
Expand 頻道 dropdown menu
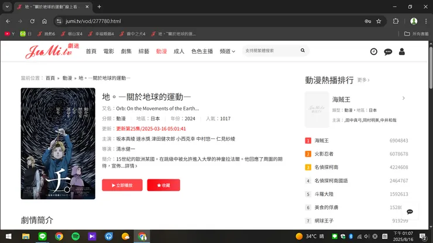point(227,51)
